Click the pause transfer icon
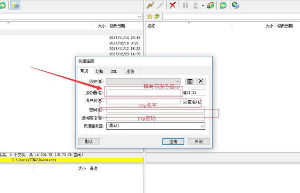Image resolution: width=300 pixels, height=193 pixels. pyautogui.click(x=185, y=5)
